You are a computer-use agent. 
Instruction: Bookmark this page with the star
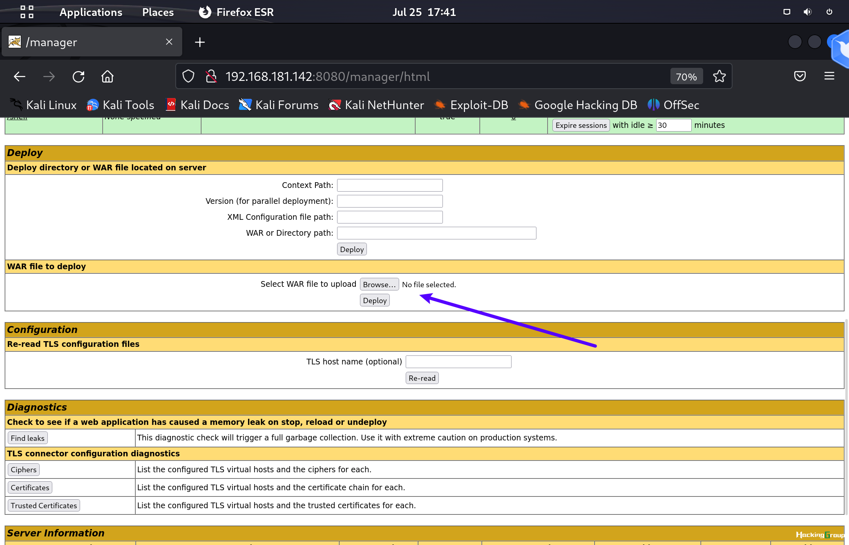pyautogui.click(x=719, y=76)
